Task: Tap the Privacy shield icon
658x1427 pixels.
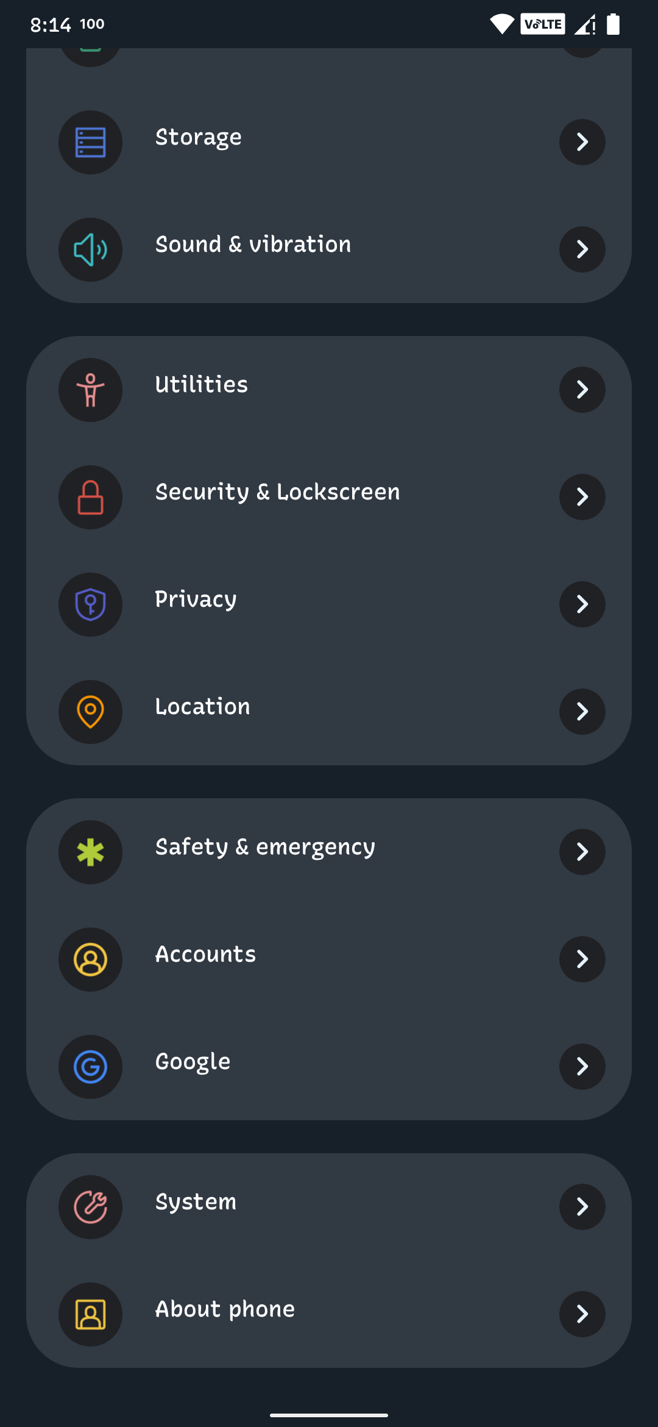Action: tap(90, 604)
